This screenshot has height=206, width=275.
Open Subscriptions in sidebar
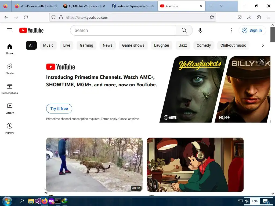[10, 89]
